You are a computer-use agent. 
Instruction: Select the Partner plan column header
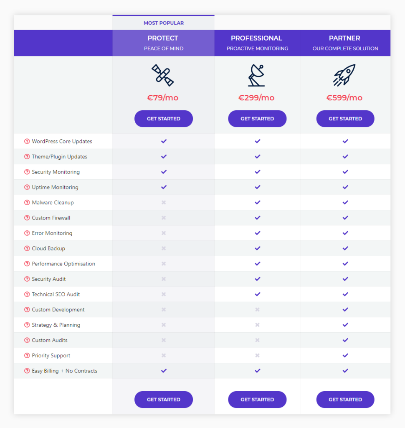tap(345, 43)
